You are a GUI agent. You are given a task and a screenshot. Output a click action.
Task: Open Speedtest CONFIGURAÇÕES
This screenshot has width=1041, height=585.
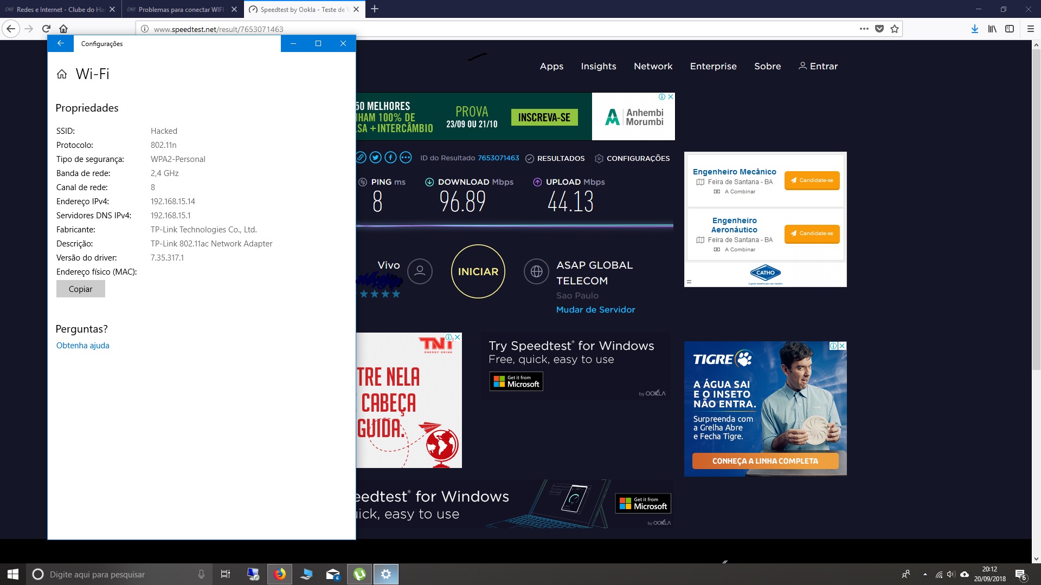tap(632, 158)
